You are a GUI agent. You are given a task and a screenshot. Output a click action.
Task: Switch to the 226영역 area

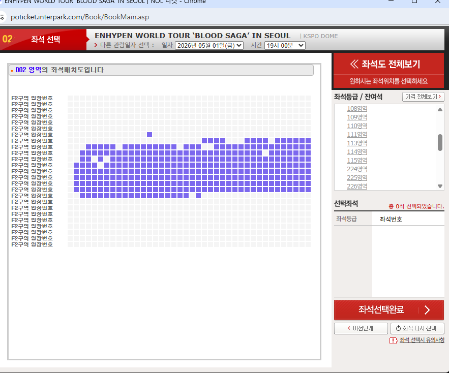coord(357,186)
